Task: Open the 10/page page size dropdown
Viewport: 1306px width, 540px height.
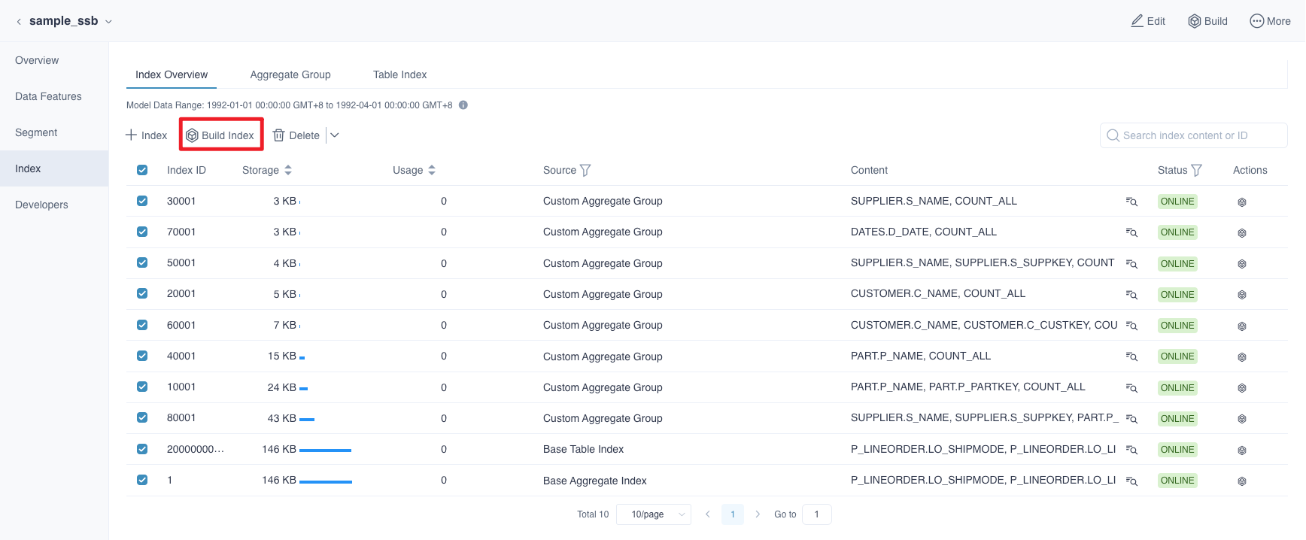Action: pos(653,514)
